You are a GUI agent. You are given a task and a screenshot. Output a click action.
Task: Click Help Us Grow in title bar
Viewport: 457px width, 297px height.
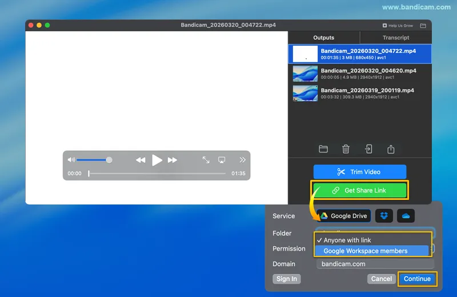pos(398,26)
